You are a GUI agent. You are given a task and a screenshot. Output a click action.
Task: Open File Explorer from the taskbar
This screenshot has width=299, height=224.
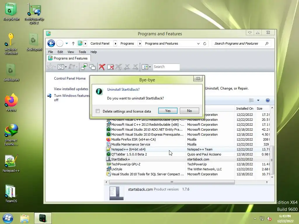25,218
